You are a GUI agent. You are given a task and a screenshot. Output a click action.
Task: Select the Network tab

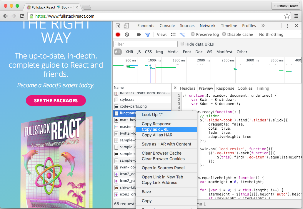207,26
